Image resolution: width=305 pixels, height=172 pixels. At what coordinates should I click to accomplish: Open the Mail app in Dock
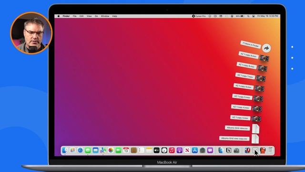pos(95,150)
